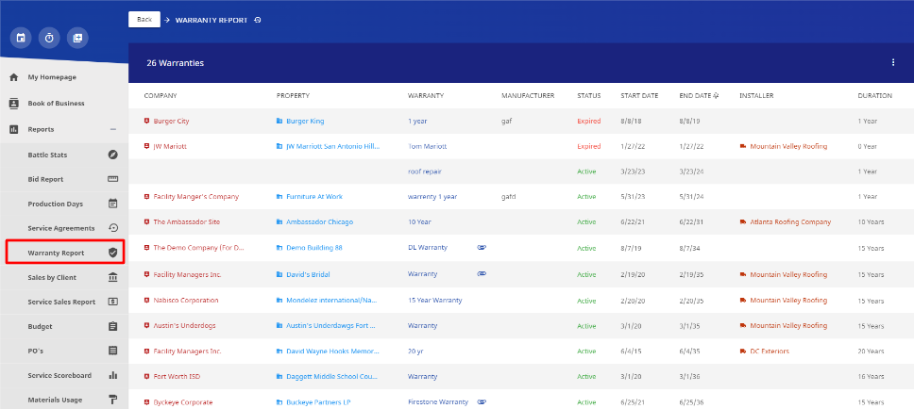Open the Furniture At Work property link
This screenshot has height=409, width=914.
coord(314,197)
